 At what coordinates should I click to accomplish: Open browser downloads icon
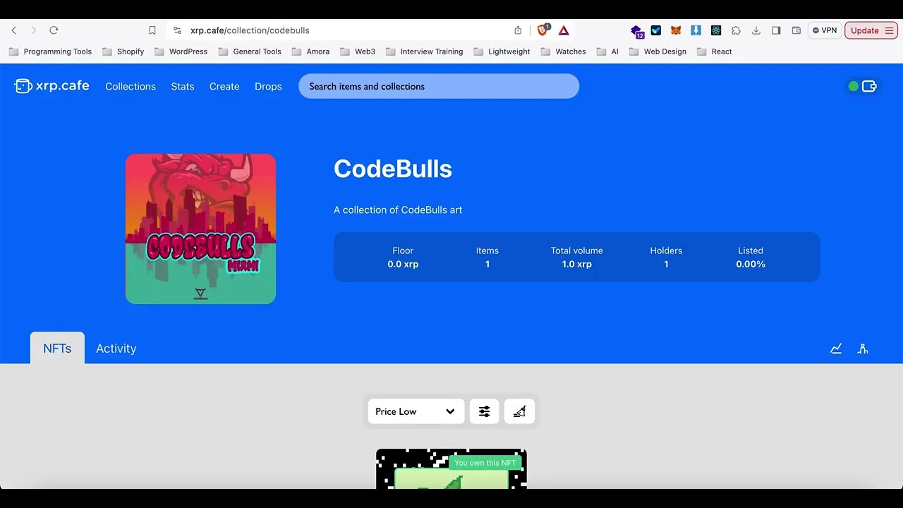(x=756, y=30)
